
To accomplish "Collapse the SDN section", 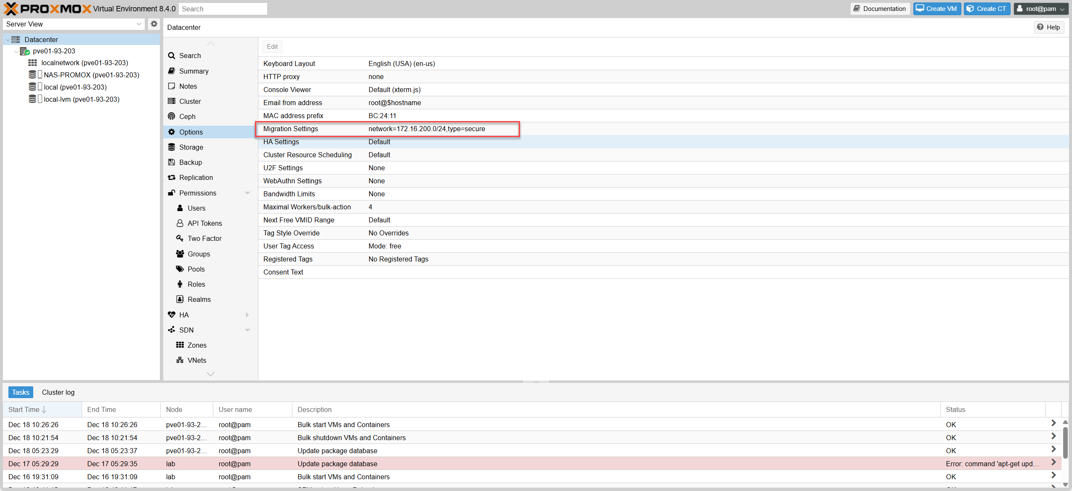I will click(x=247, y=330).
